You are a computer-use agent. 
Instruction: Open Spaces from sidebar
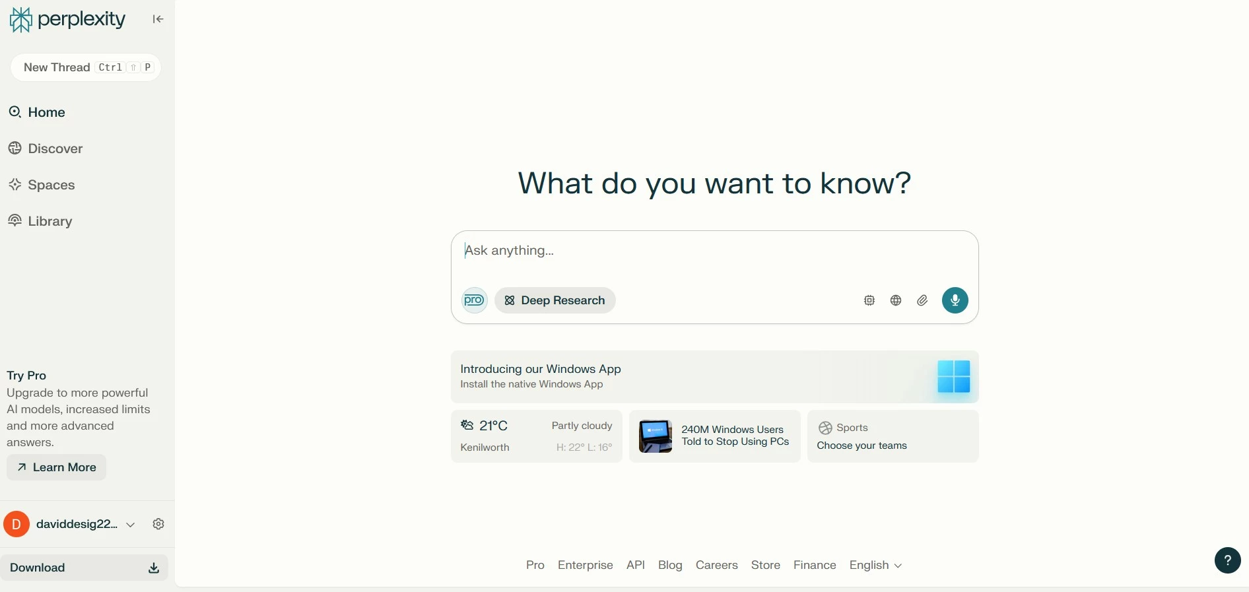point(42,185)
